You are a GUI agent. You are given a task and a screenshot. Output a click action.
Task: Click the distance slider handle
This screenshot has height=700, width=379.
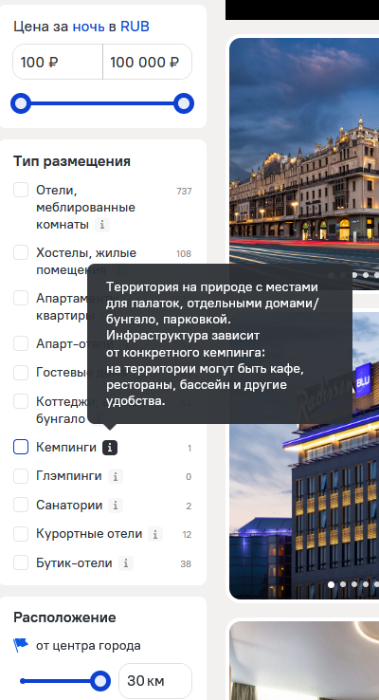(100, 681)
